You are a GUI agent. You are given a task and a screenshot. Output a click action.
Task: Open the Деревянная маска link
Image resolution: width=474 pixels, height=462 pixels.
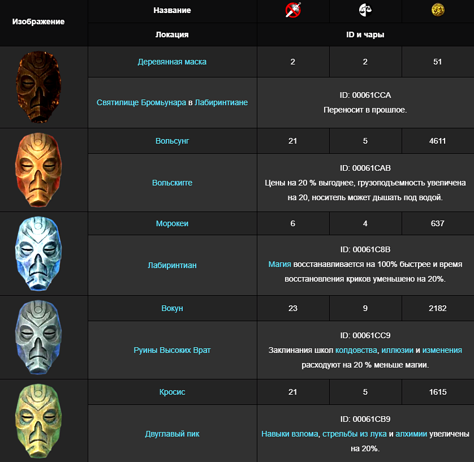tap(172, 62)
